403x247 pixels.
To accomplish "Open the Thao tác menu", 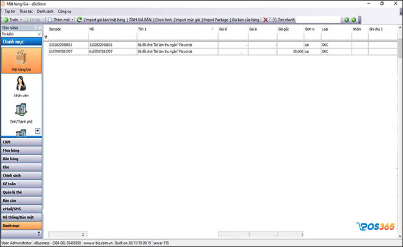I will [x=26, y=12].
